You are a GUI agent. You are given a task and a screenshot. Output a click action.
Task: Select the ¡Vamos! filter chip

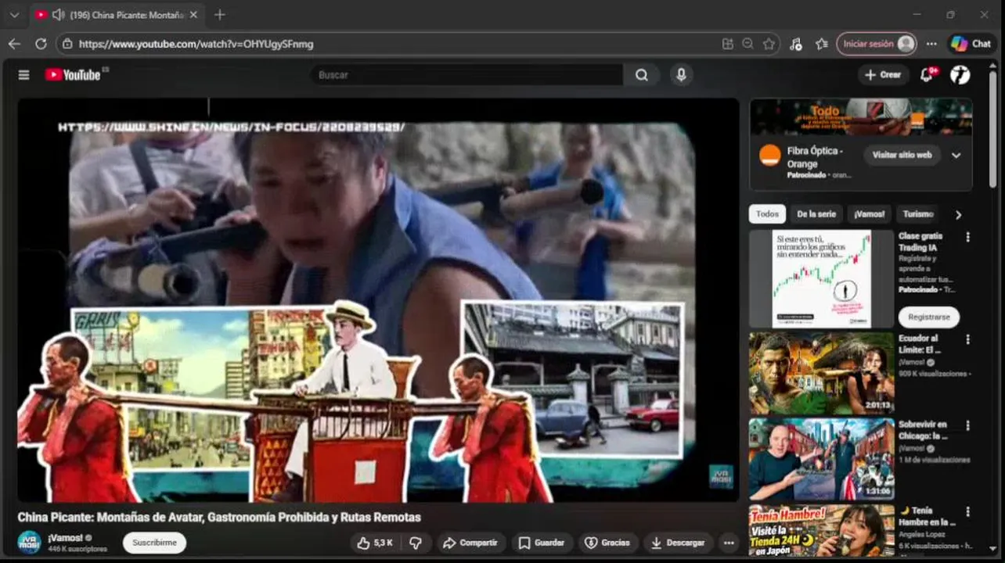869,214
